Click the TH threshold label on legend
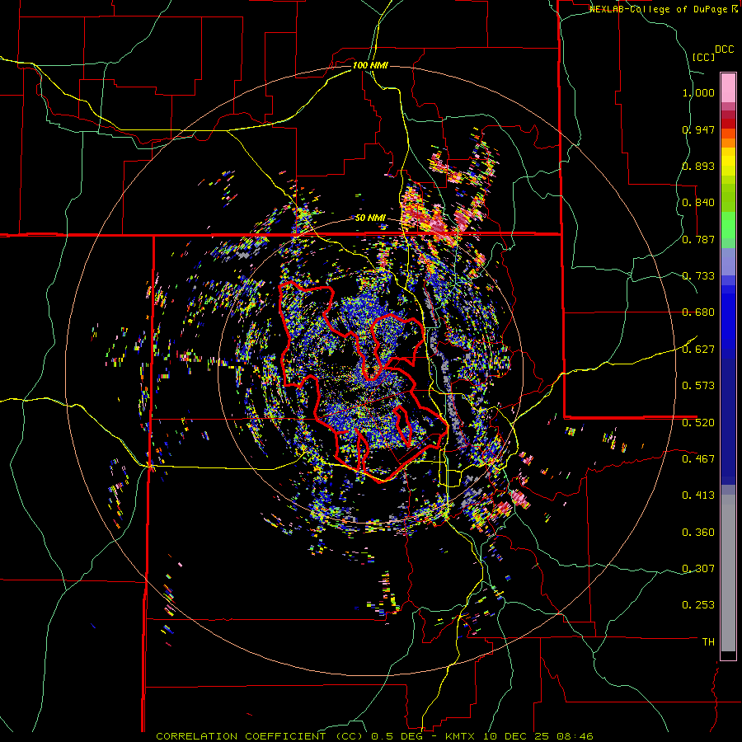This screenshot has height=742, width=742. (x=708, y=642)
